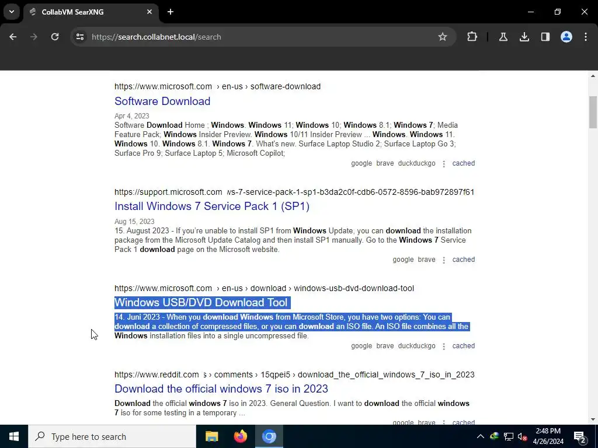The image size is (598, 448).
Task: Open Download the official windows 7 iso result
Action: click(x=221, y=388)
